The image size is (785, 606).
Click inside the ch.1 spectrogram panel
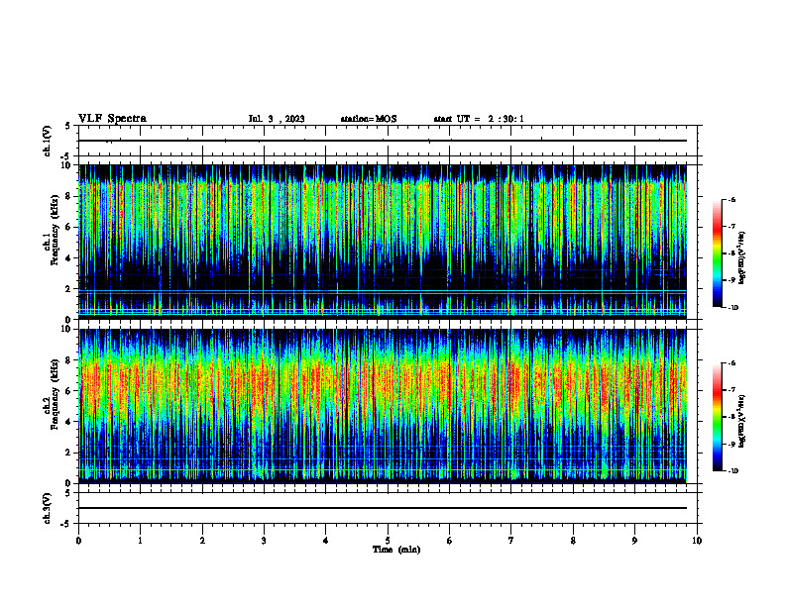click(x=383, y=242)
